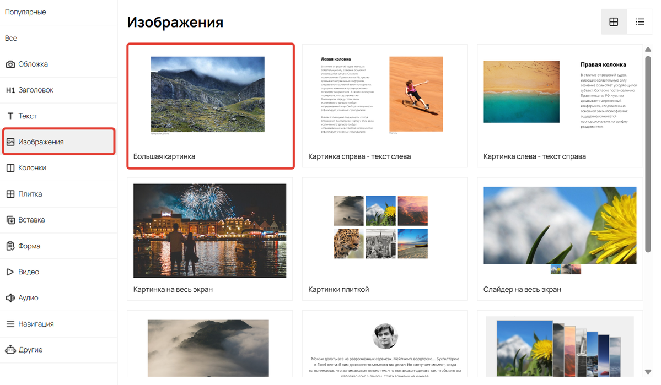
Task: Click the H1 icon for Заголовок
Action: click(10, 90)
